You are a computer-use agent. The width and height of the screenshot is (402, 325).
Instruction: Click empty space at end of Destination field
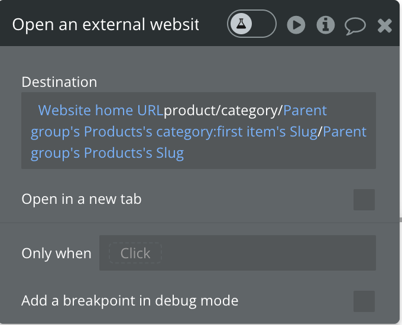284,154
